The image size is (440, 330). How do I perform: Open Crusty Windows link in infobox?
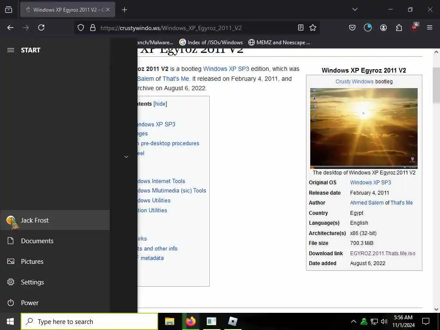pyautogui.click(x=354, y=81)
